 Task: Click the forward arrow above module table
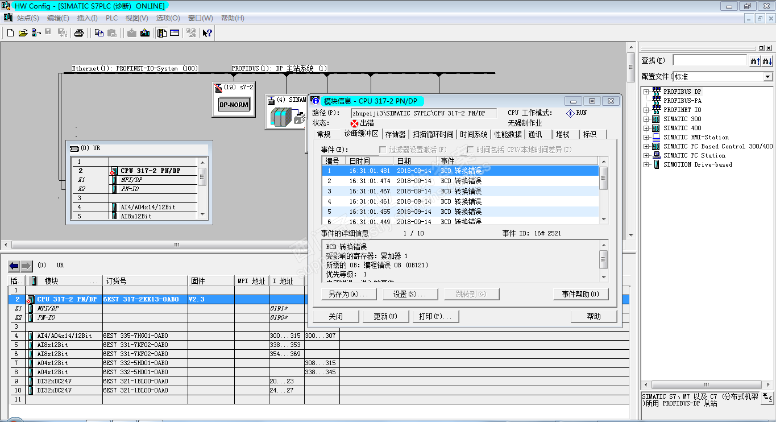[27, 266]
